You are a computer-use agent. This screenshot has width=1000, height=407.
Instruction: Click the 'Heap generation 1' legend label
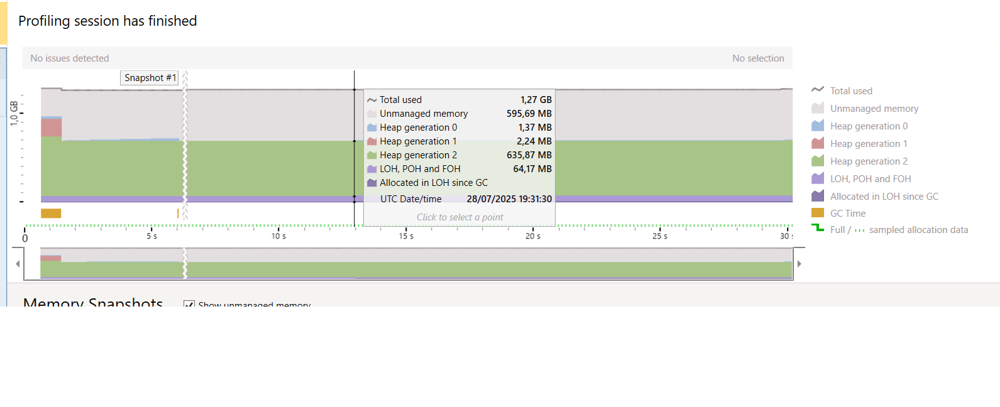point(869,144)
